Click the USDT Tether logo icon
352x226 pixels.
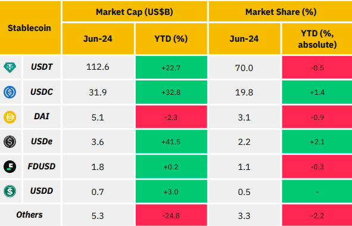click(x=10, y=67)
